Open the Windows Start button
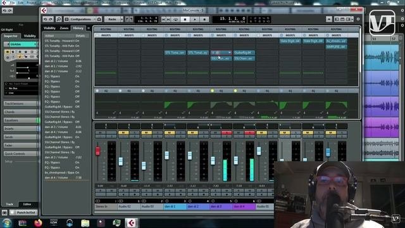405x228 pixels. 6,223
